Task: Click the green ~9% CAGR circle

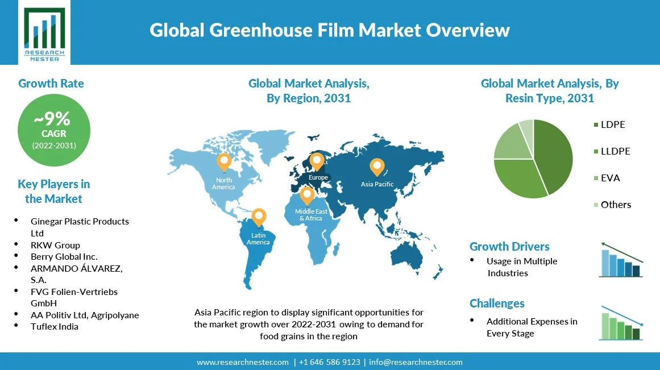Action: click(x=54, y=129)
